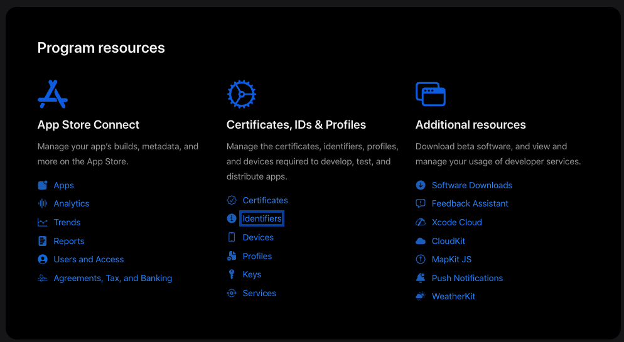Viewport: 624px width, 342px height.
Task: Open the Xcode Cloud link
Action: 457,222
